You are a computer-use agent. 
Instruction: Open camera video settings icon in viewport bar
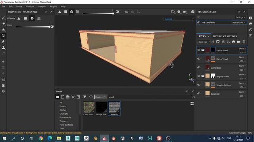tap(185, 12)
